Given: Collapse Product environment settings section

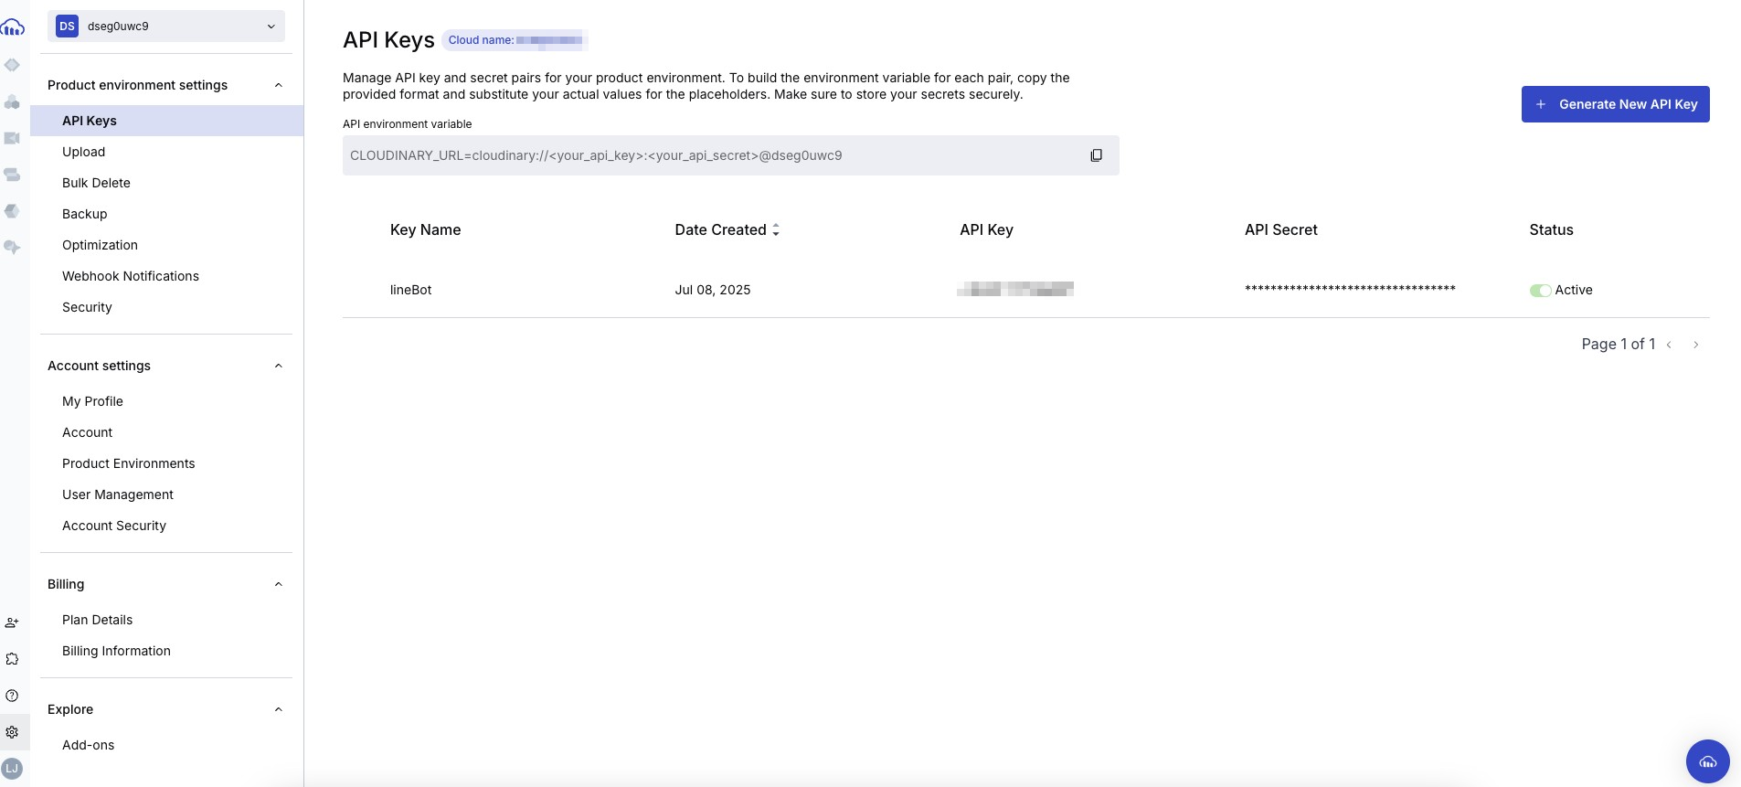Looking at the screenshot, I should 279,85.
